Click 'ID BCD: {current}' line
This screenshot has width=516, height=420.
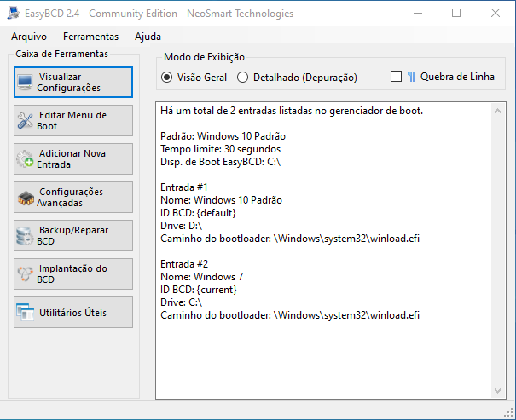(x=199, y=290)
